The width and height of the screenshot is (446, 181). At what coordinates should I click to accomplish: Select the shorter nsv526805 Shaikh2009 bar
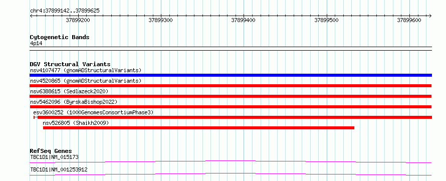click(x=198, y=128)
